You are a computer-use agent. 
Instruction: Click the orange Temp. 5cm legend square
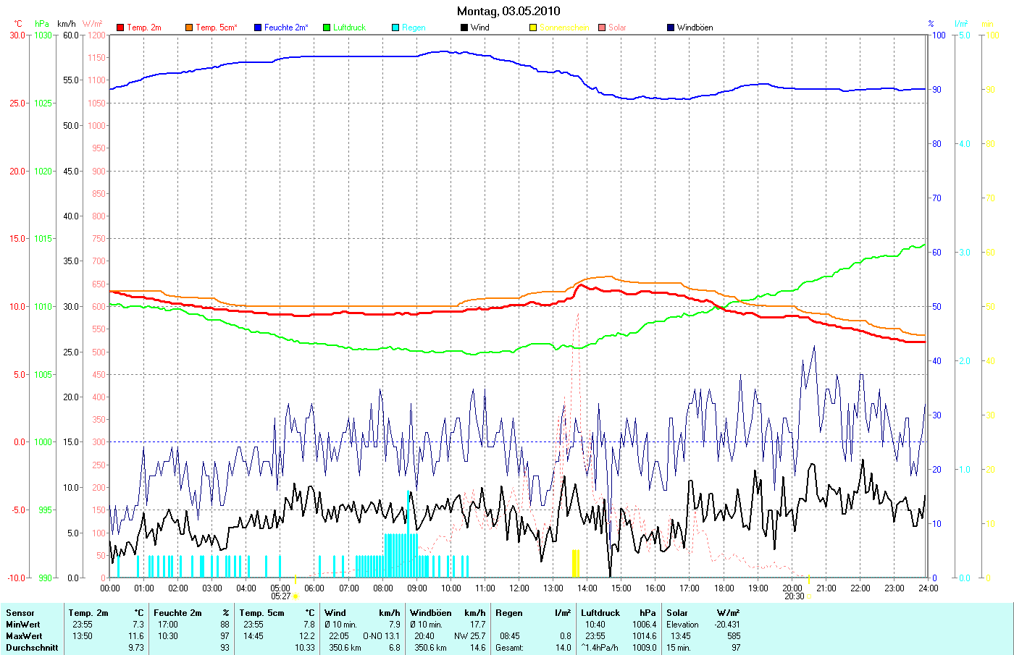pyautogui.click(x=189, y=28)
